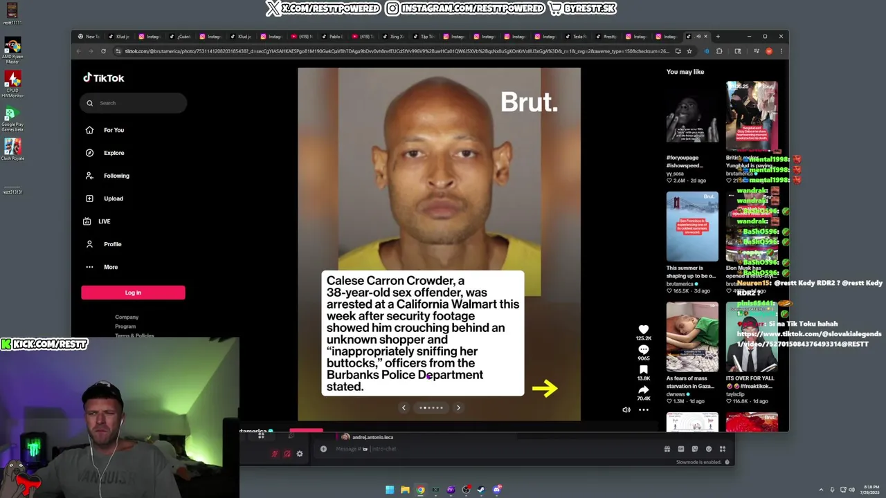Open the #foryoupage #ishowspeed video thumbnail
Screen dimensions: 886x498
coord(692,116)
